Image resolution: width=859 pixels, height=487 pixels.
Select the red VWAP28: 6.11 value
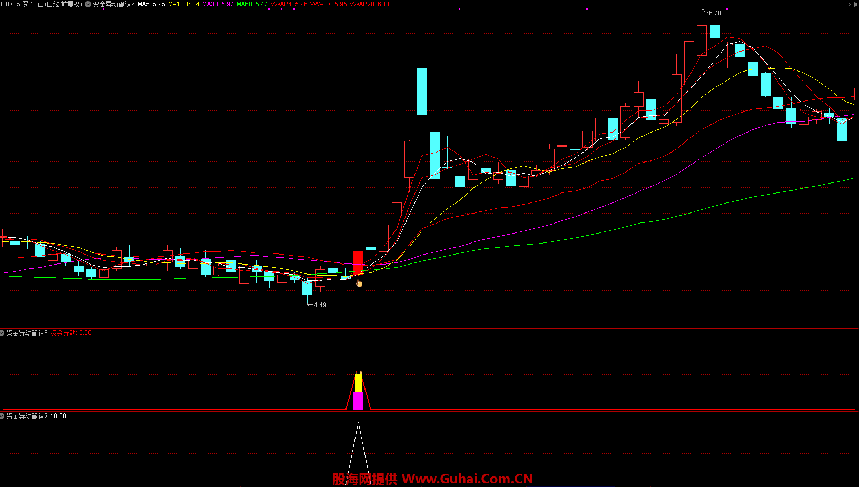(370, 4)
